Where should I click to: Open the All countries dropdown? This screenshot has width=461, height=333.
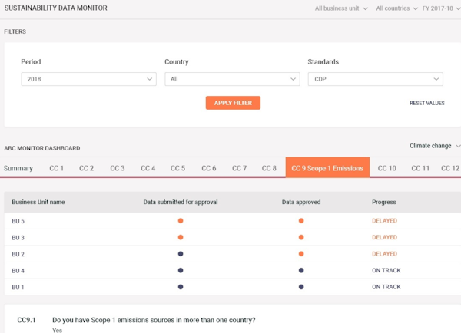[396, 8]
